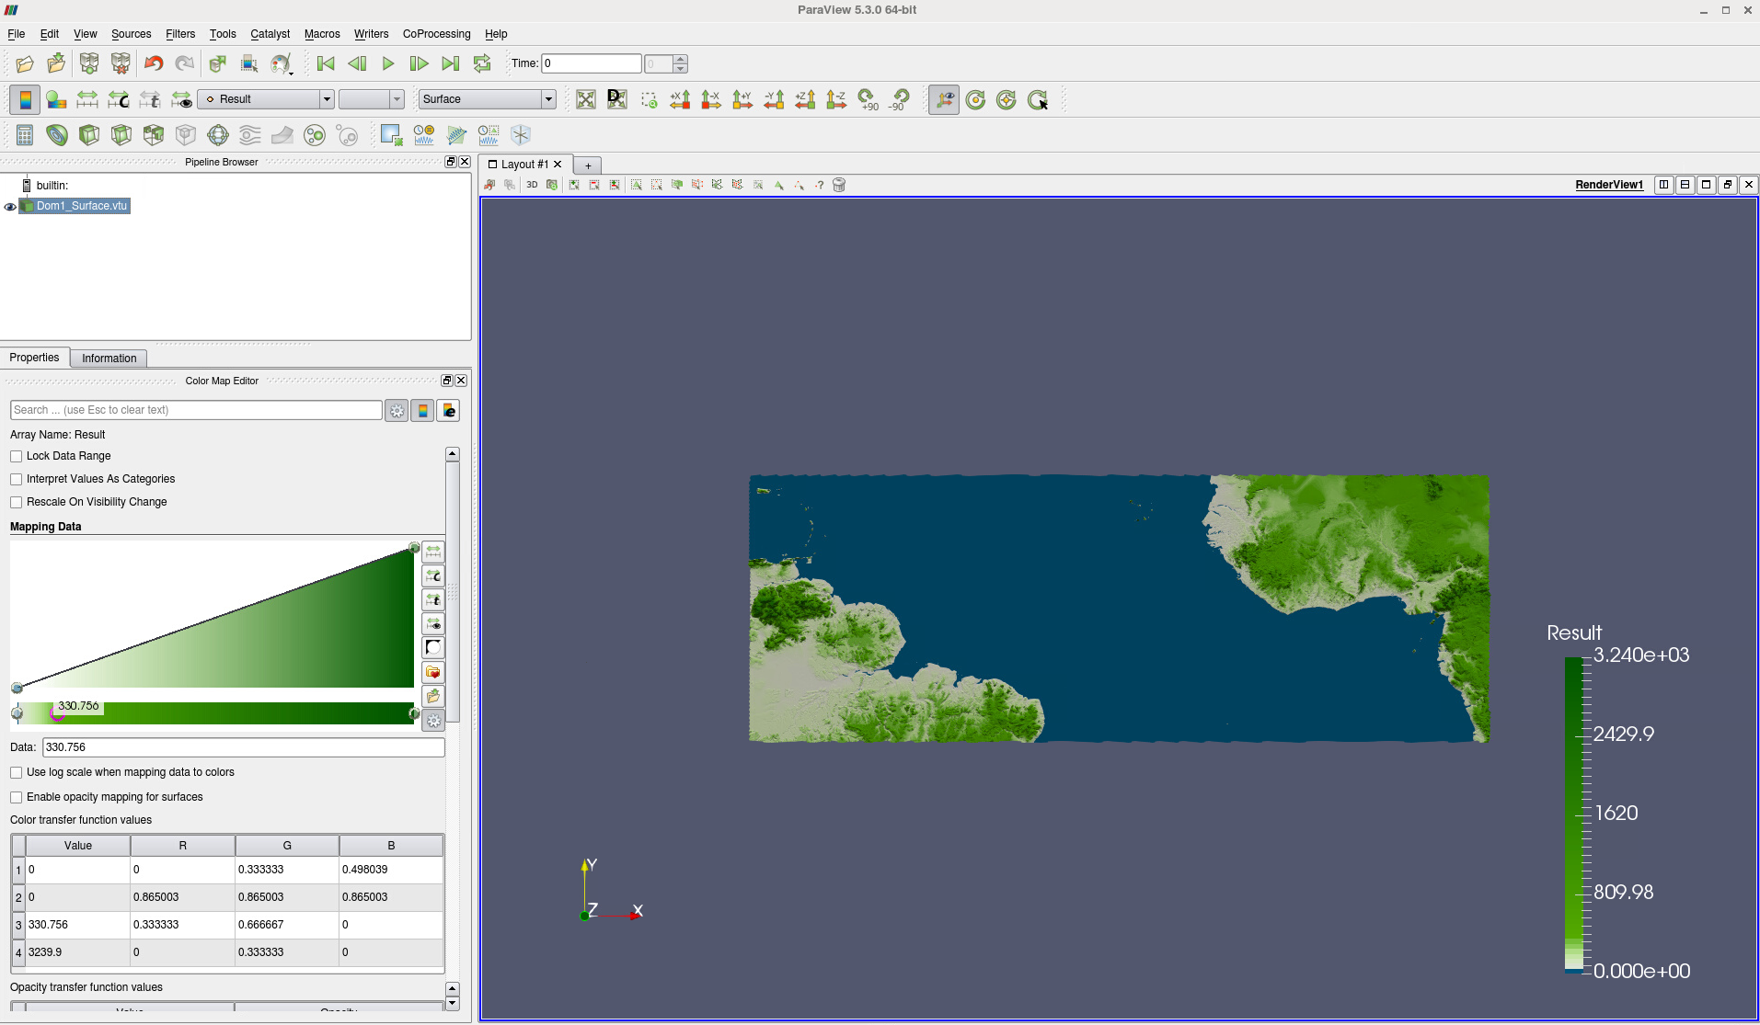Choose preset icon in Color Map Editor
This screenshot has width=1760, height=1025.
click(x=433, y=672)
